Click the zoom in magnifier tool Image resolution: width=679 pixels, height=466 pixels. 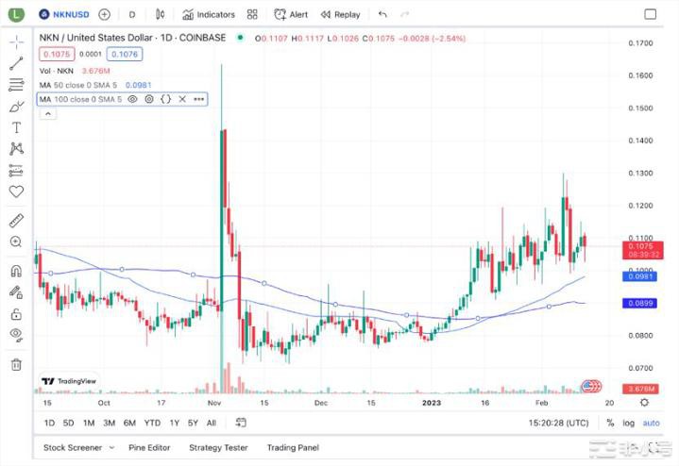tap(16, 242)
